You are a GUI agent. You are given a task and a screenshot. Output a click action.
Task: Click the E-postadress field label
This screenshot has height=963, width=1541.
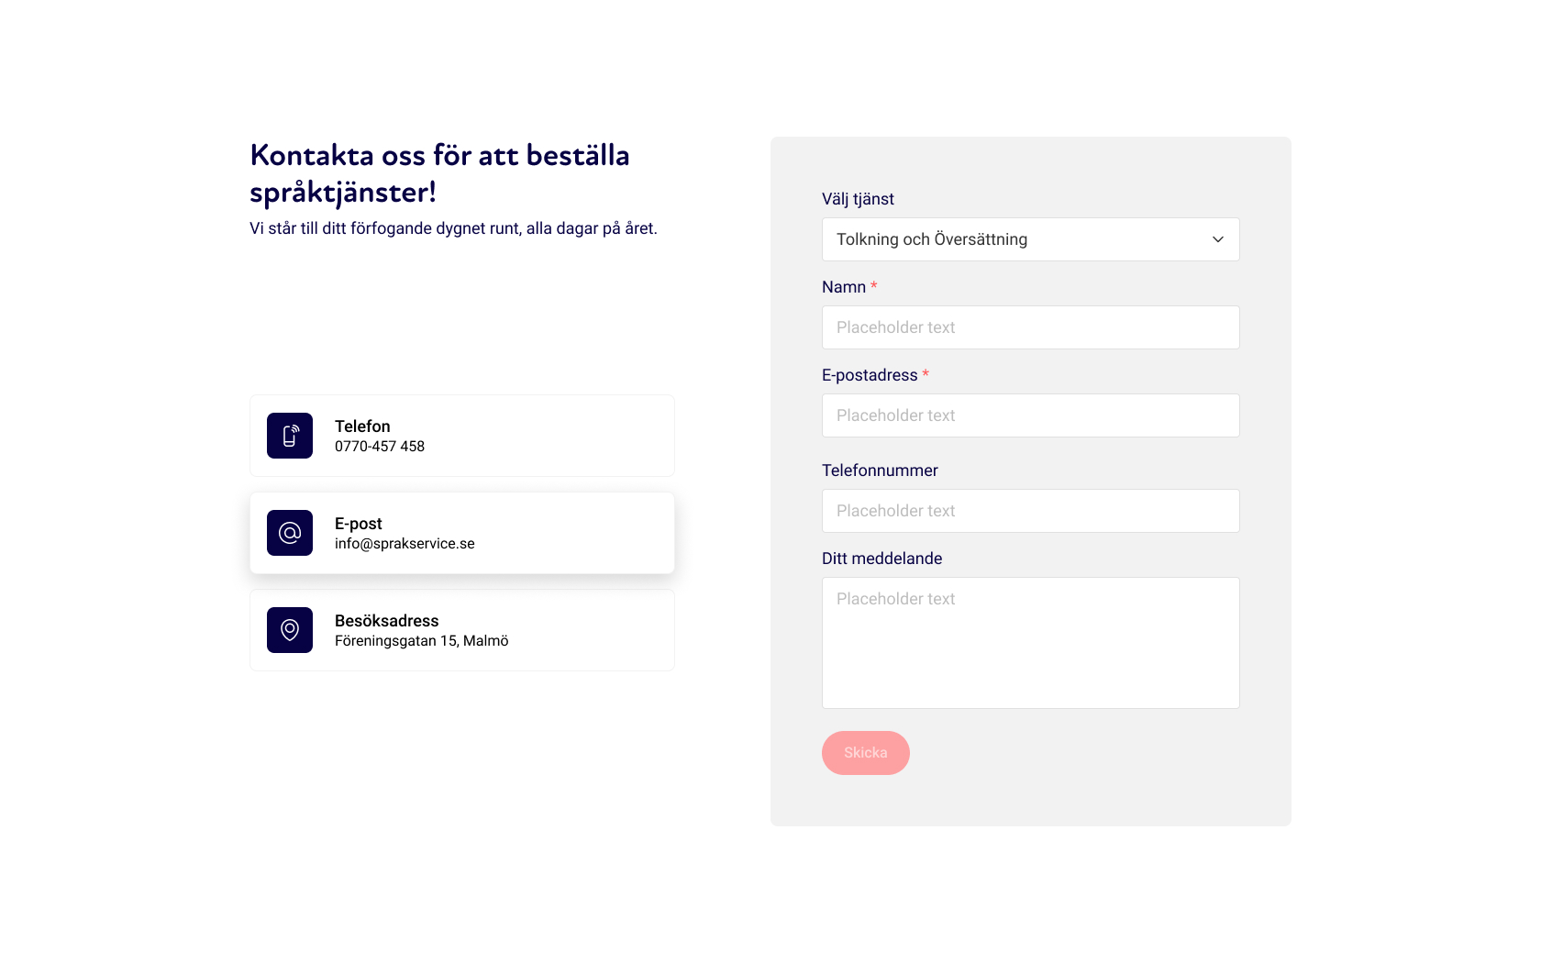[870, 375]
